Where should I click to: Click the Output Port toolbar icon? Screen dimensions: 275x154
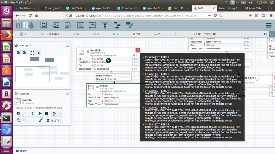pyautogui.click(x=68, y=25)
